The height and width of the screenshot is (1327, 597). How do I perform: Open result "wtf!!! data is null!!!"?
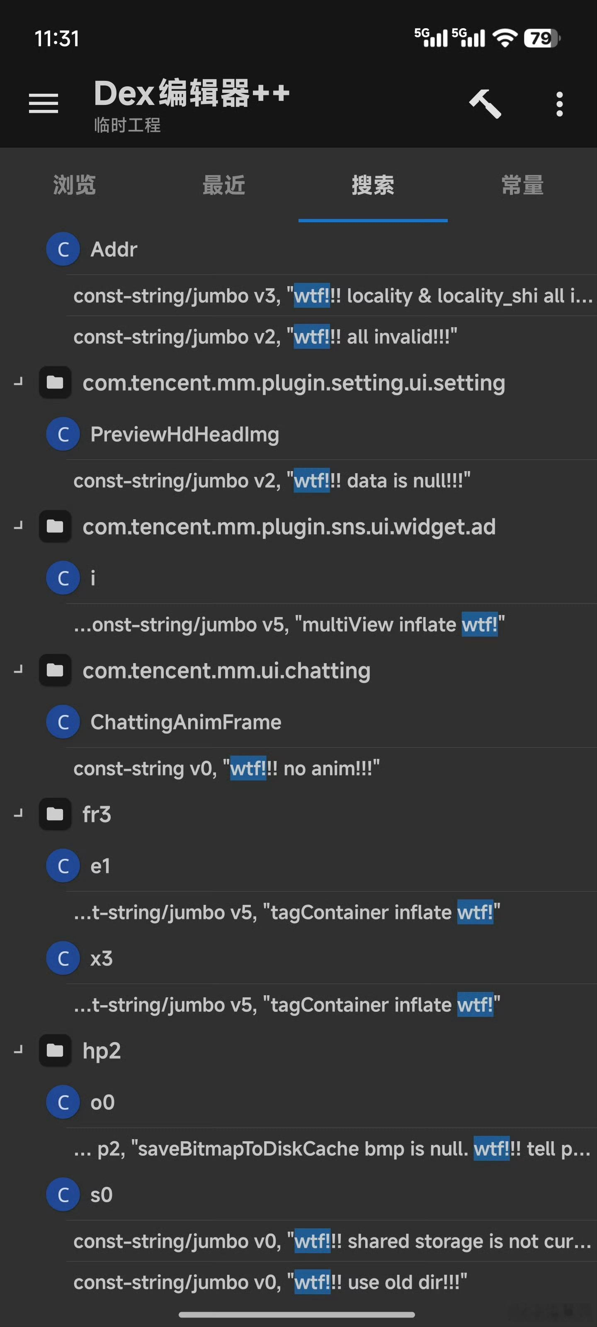[331, 481]
